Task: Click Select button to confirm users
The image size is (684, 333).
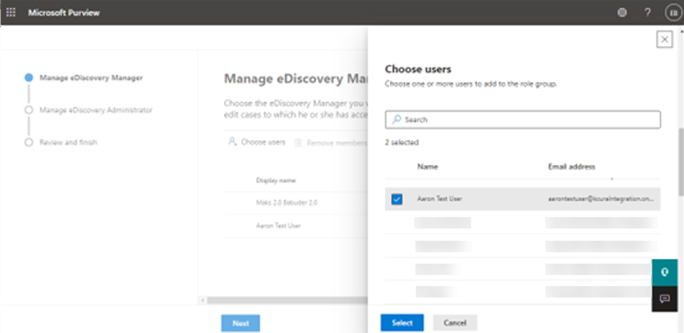Action: [402, 323]
